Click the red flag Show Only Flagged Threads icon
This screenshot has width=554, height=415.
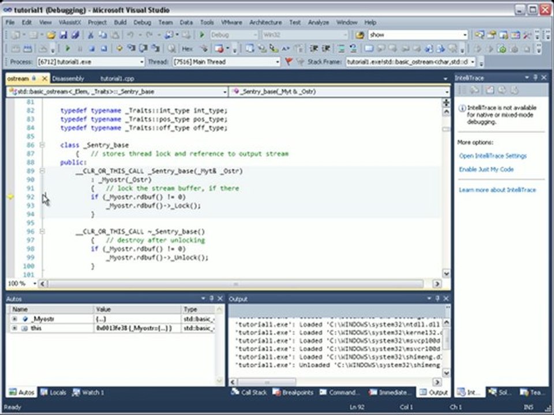point(289,62)
